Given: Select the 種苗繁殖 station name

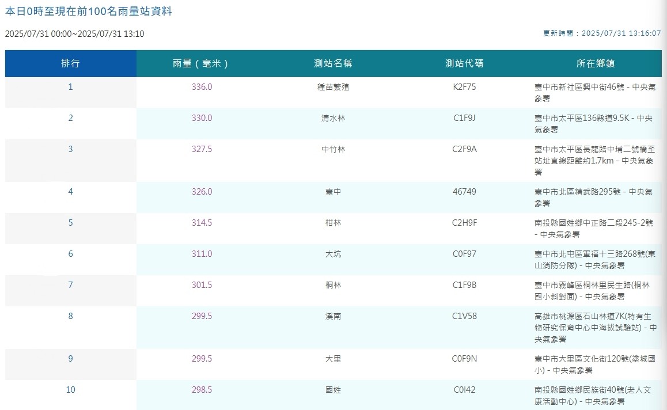Looking at the screenshot, I should pyautogui.click(x=333, y=87).
